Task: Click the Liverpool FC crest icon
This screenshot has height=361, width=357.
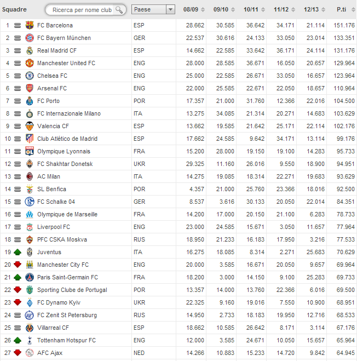Action: (x=30, y=227)
